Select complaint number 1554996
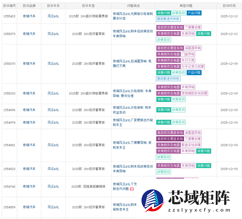Viewport: 242px width, 219px height. click(9, 110)
